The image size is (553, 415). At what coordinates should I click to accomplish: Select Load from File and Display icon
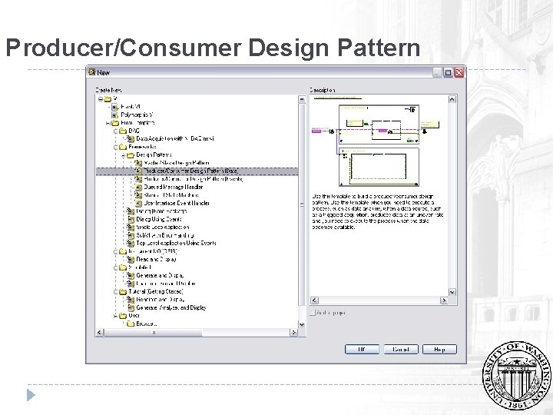pyautogui.click(x=131, y=284)
